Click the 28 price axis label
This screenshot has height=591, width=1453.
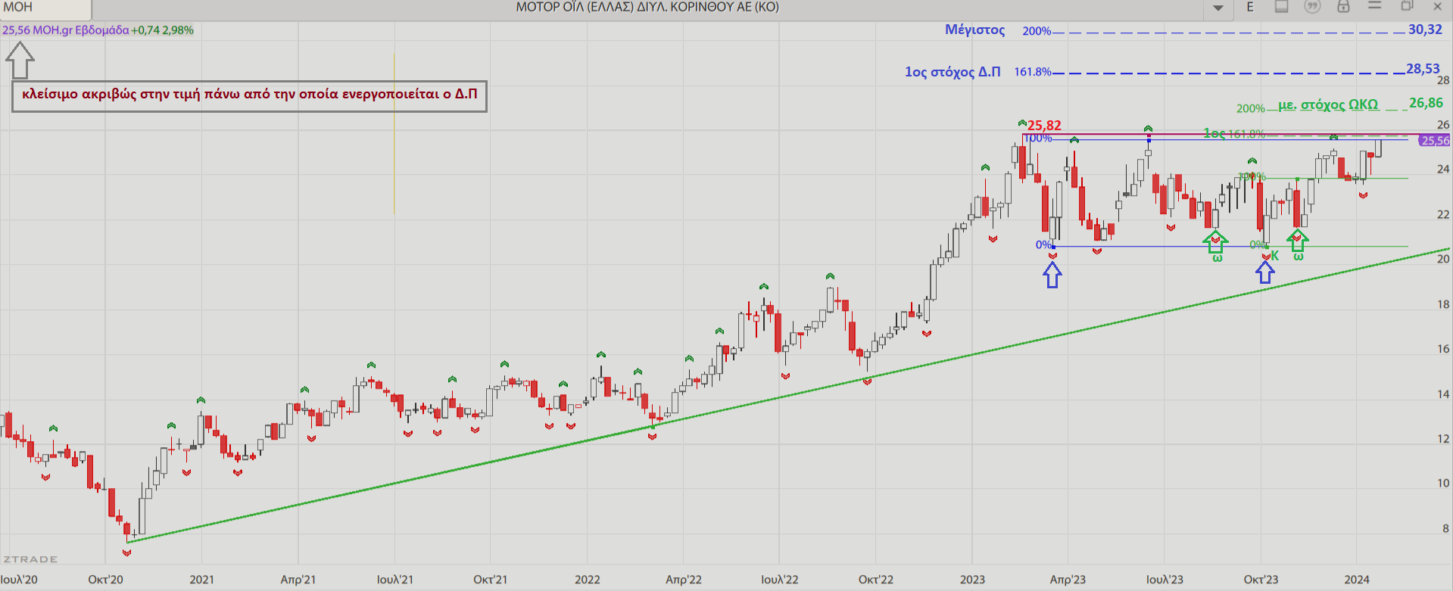pyautogui.click(x=1444, y=80)
